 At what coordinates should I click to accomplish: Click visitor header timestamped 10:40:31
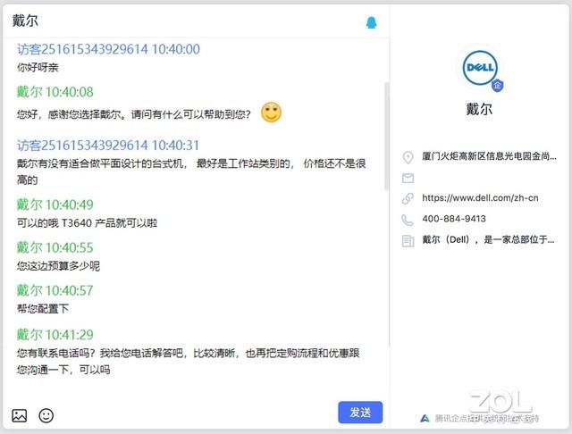click(x=108, y=146)
